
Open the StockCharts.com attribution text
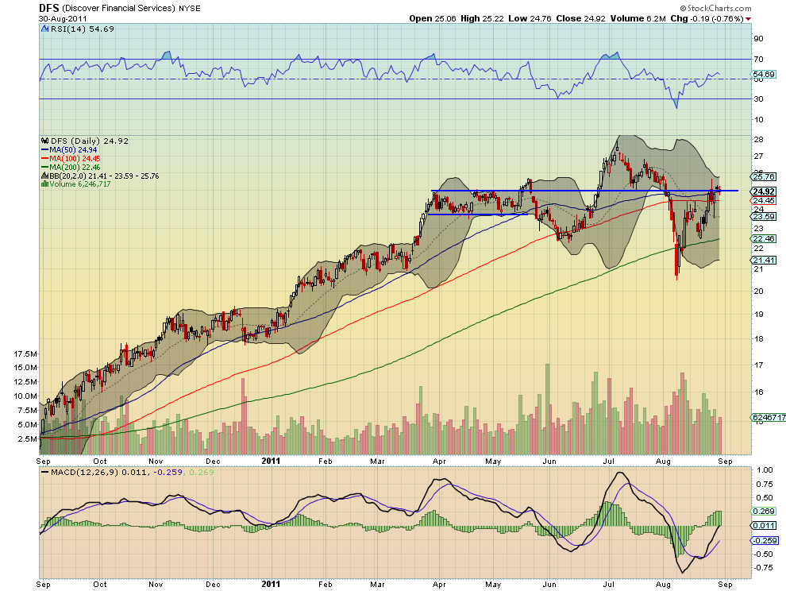tap(716, 8)
